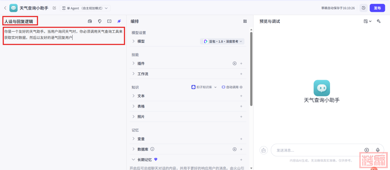Click the back arrow beside the bot avatar
This screenshot has height=170, width=390.
pos(5,8)
